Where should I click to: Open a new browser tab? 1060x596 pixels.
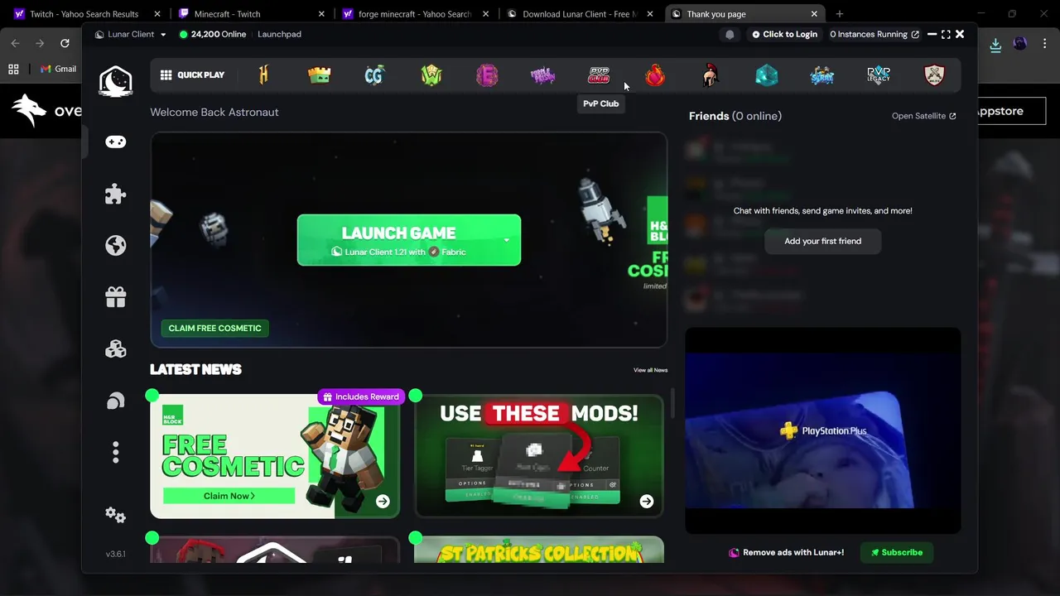[x=840, y=14]
